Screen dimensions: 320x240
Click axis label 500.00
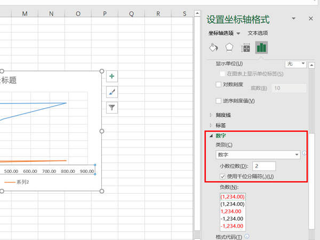point(11,171)
